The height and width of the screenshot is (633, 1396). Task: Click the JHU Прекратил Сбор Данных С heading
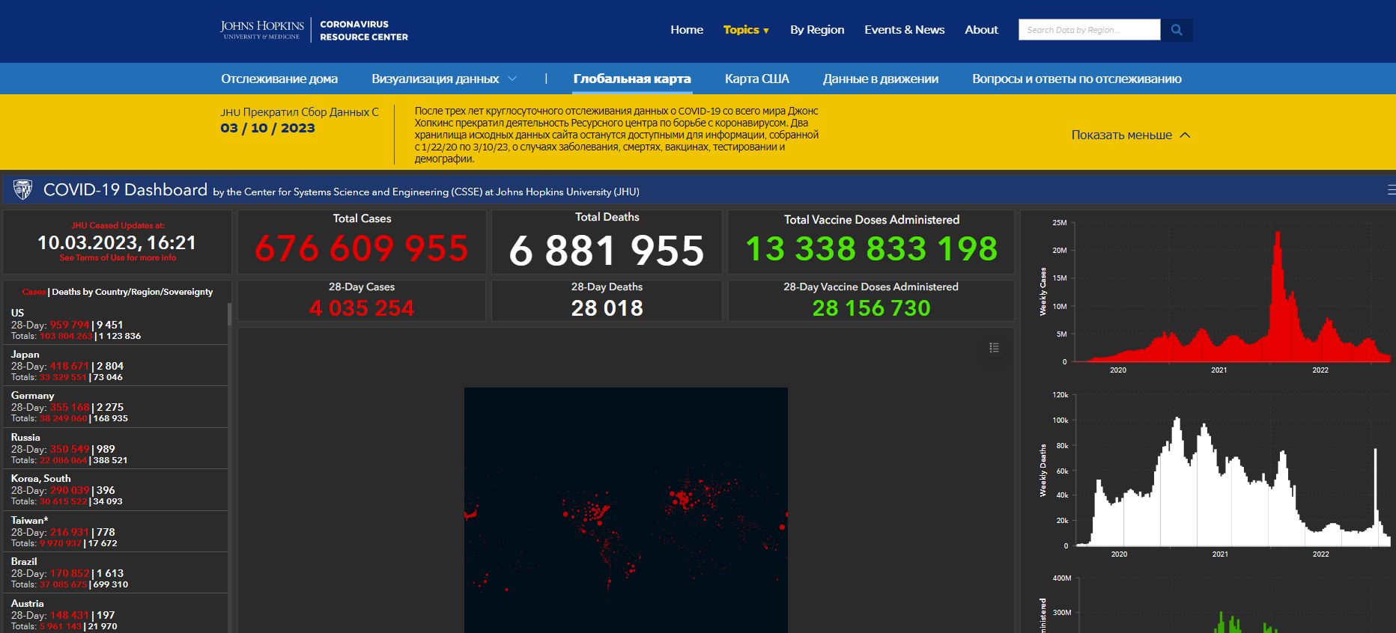coord(300,112)
